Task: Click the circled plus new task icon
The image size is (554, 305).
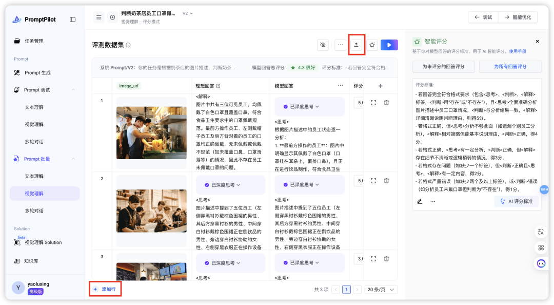Action: pyautogui.click(x=112, y=17)
